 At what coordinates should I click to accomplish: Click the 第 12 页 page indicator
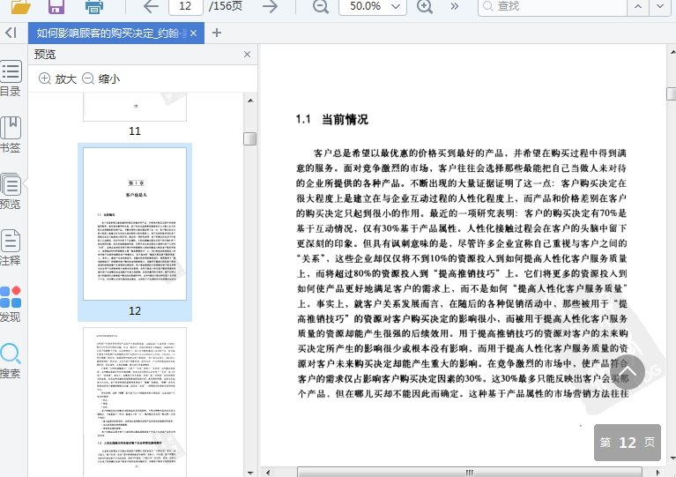coord(628,442)
